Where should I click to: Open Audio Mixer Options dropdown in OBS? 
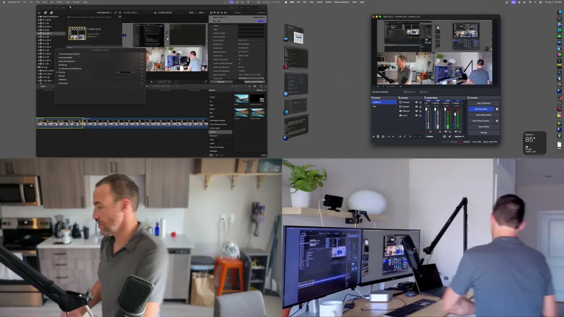click(459, 136)
